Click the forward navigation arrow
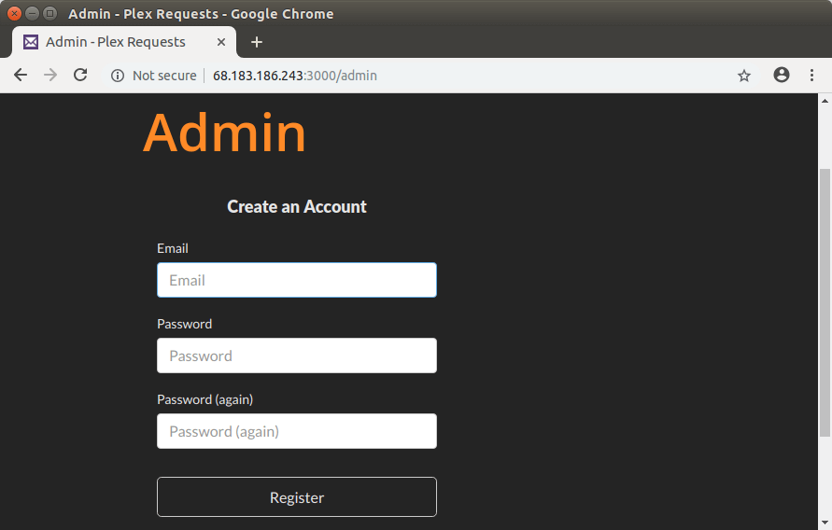The image size is (832, 530). tap(50, 76)
